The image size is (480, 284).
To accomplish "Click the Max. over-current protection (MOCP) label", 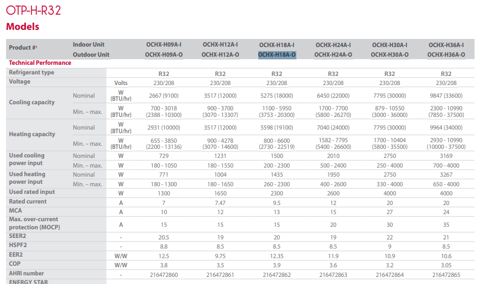I will tap(35, 223).
